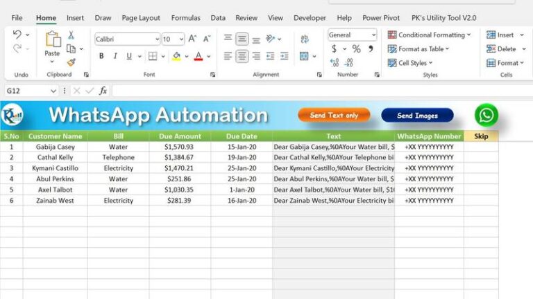Click Decrease Indent icon

270,56
